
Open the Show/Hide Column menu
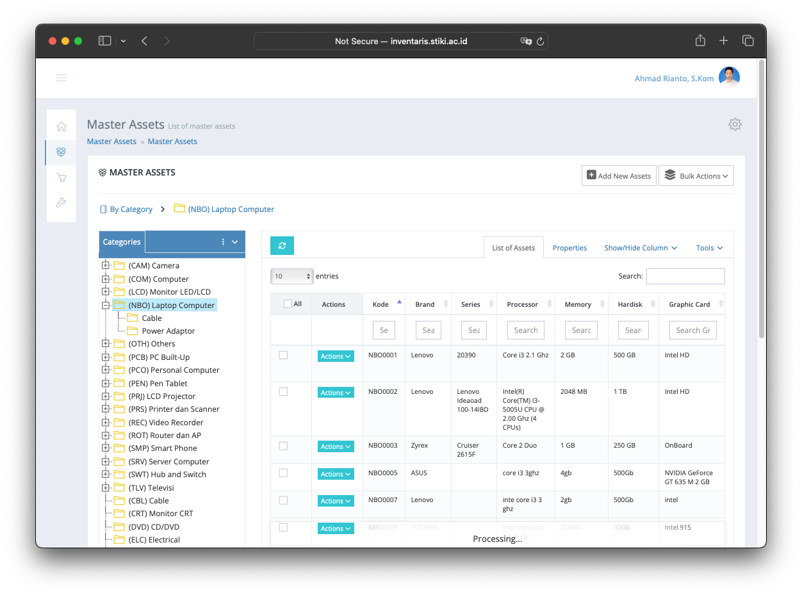[x=640, y=248]
